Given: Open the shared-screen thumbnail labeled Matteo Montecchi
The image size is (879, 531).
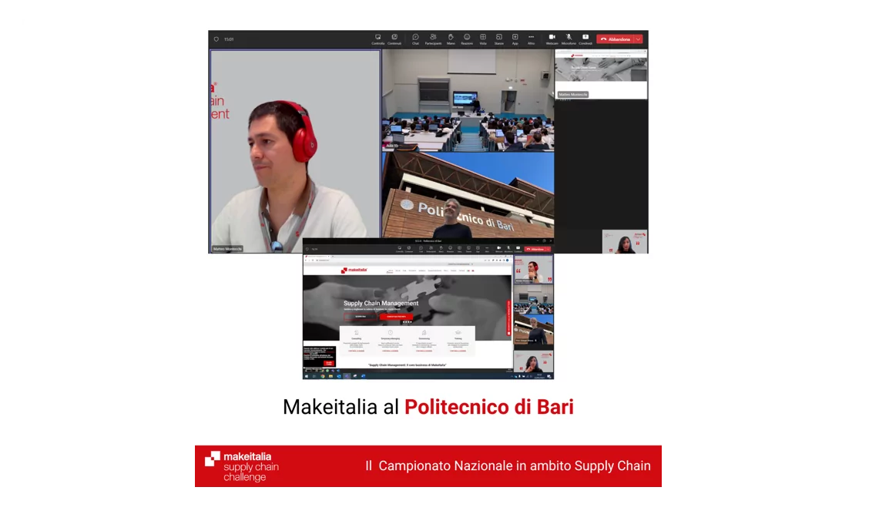Looking at the screenshot, I should tap(601, 74).
